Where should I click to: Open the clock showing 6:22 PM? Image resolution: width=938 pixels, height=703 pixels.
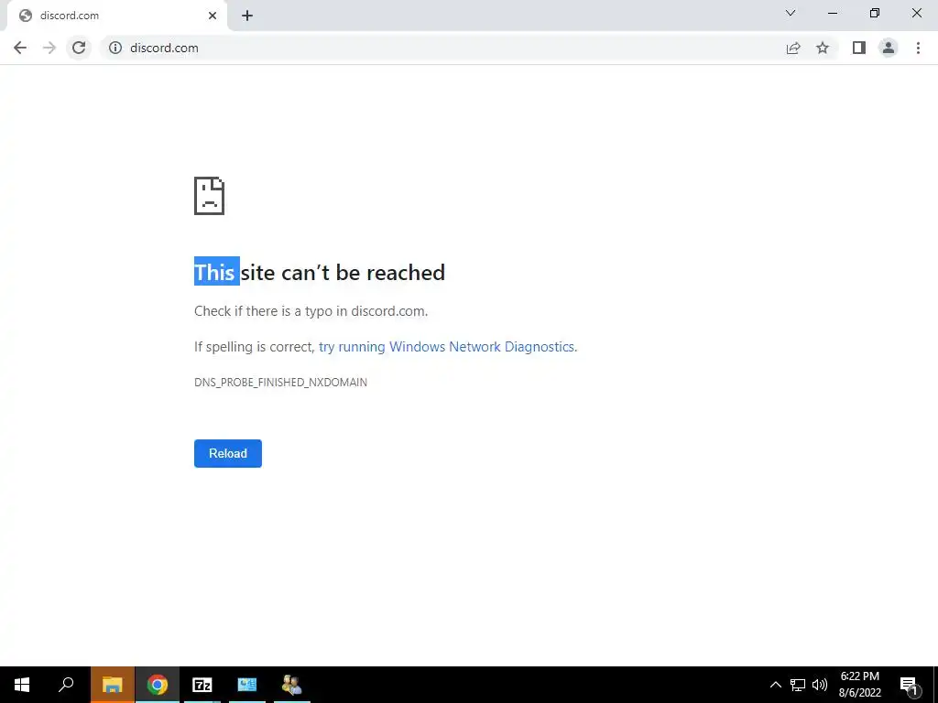[x=859, y=685]
